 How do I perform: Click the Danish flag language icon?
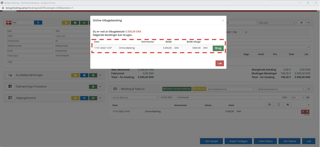point(9,23)
